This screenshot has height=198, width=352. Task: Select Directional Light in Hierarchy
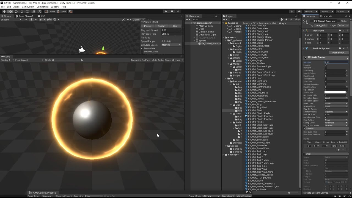pyautogui.click(x=207, y=35)
